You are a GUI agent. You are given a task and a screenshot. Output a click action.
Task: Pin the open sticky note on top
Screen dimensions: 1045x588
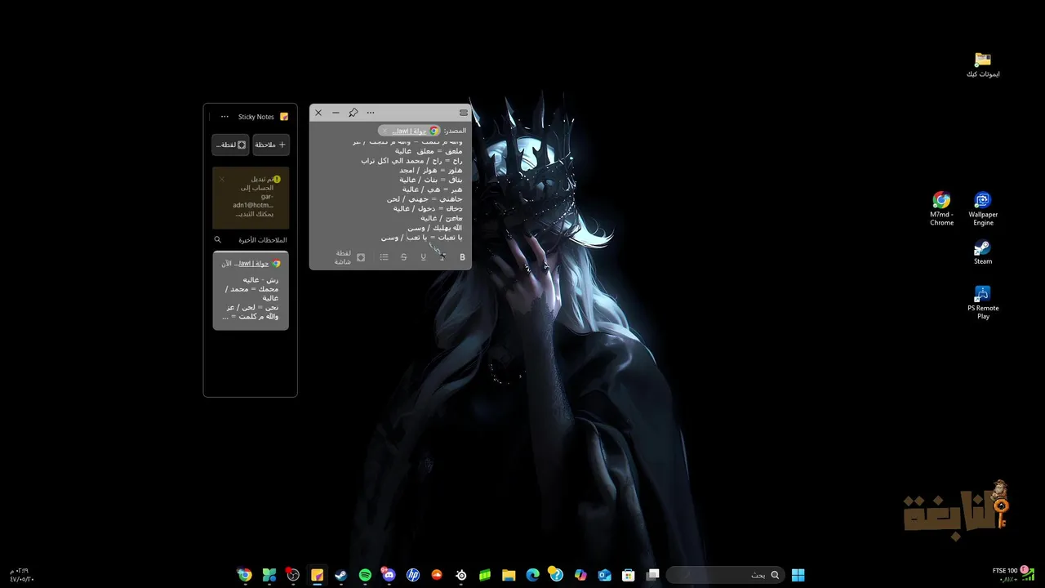pos(353,113)
